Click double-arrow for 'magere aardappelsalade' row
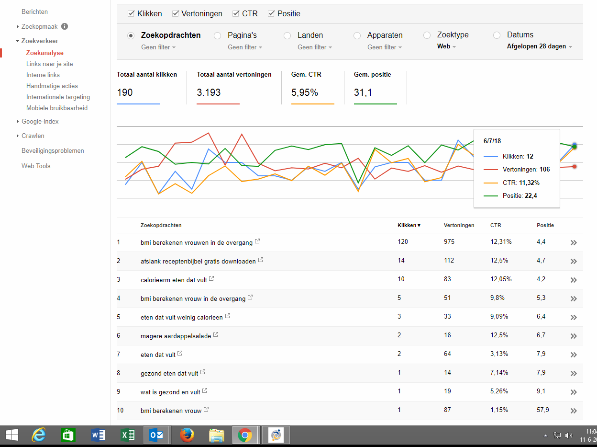Image resolution: width=597 pixels, height=447 pixels. 574,336
